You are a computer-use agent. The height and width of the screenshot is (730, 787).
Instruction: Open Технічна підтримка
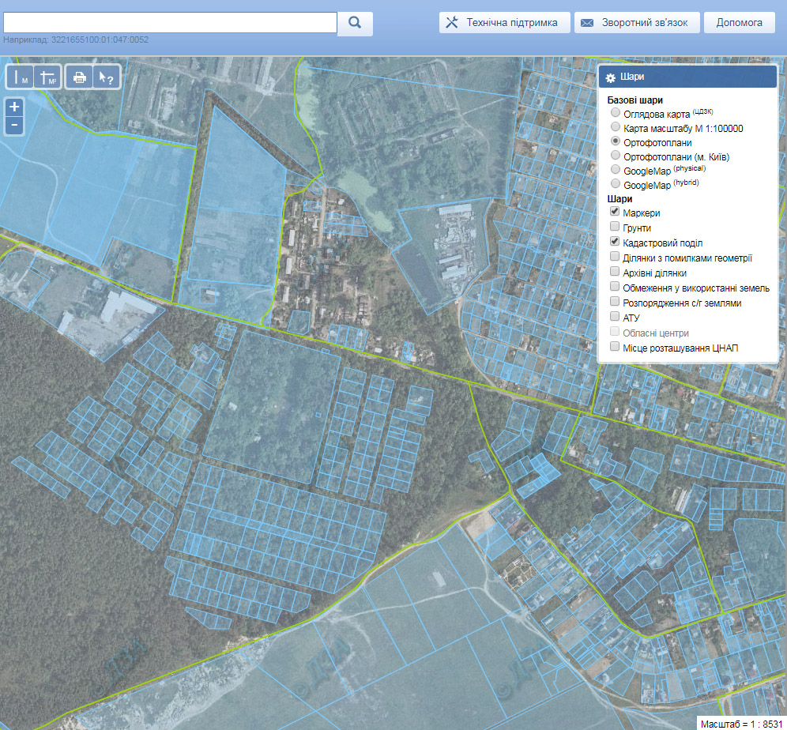(x=504, y=23)
